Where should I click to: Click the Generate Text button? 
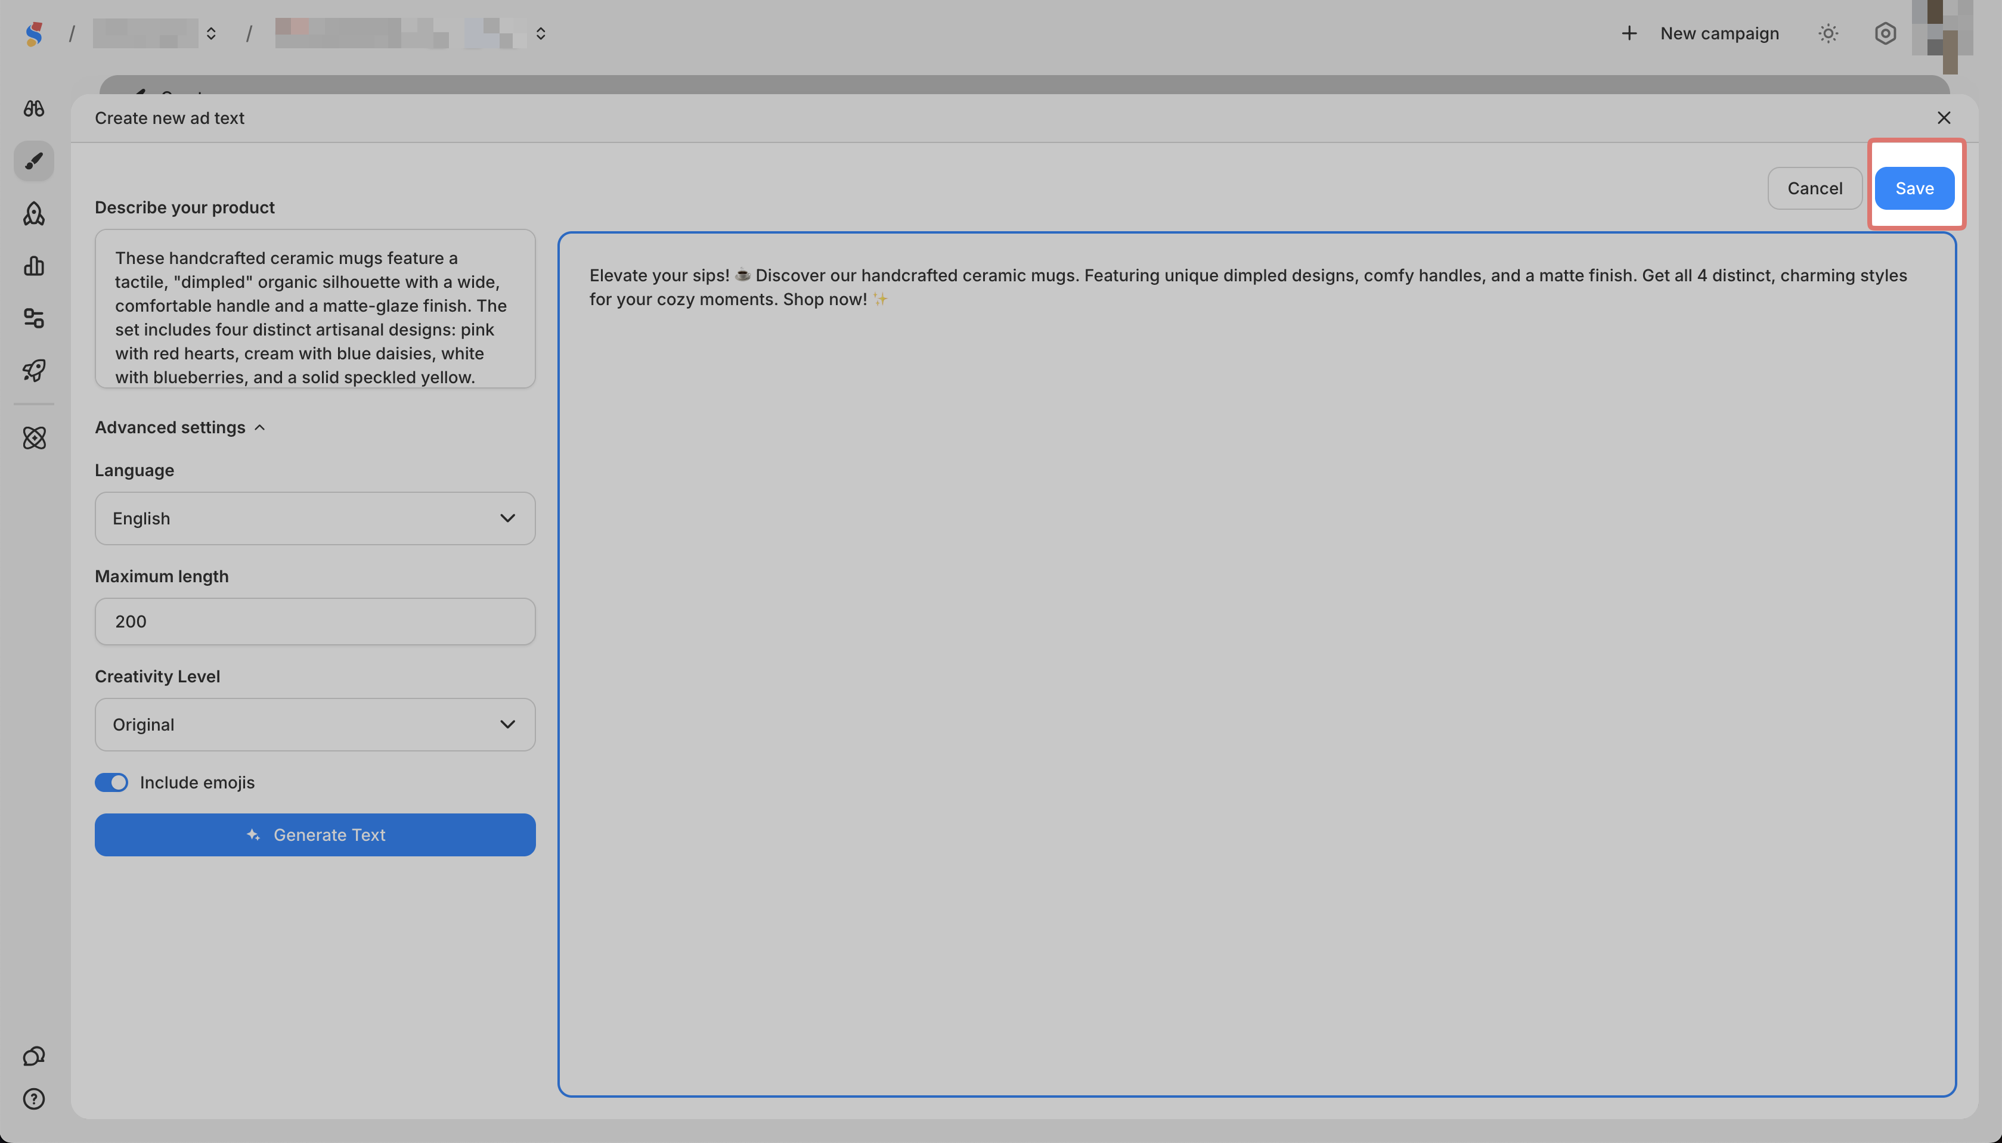tap(315, 834)
